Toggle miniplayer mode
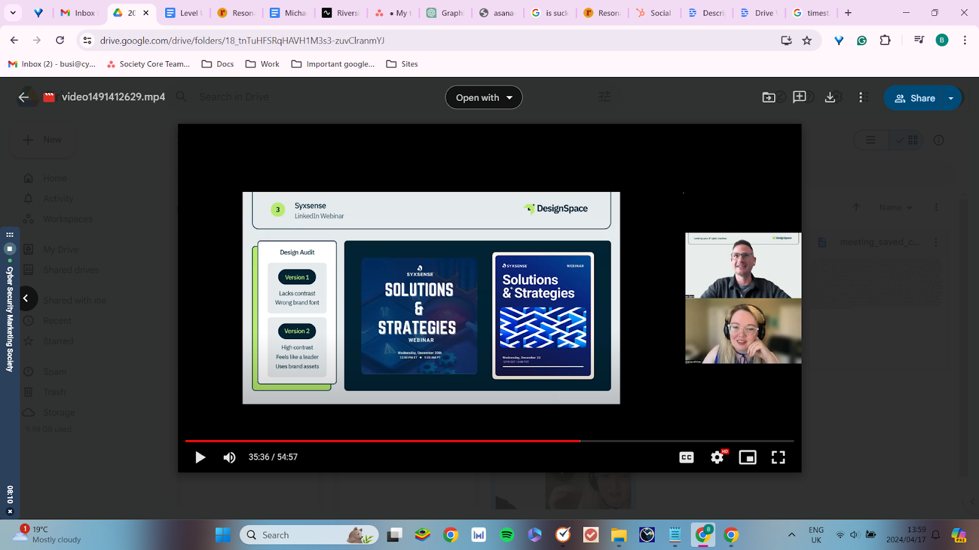The height and width of the screenshot is (550, 979). tap(748, 457)
